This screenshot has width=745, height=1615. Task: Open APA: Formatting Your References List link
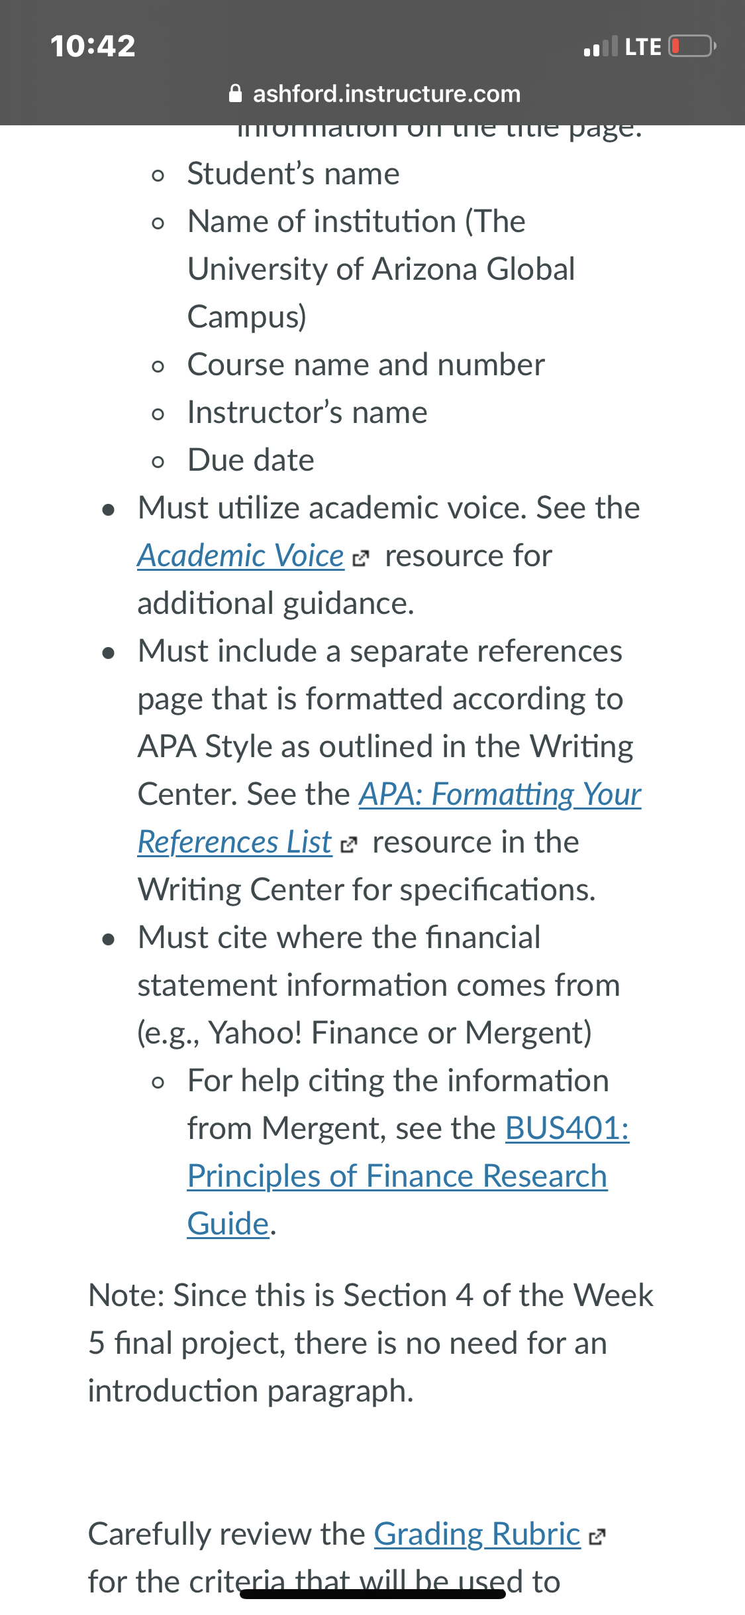500,794
